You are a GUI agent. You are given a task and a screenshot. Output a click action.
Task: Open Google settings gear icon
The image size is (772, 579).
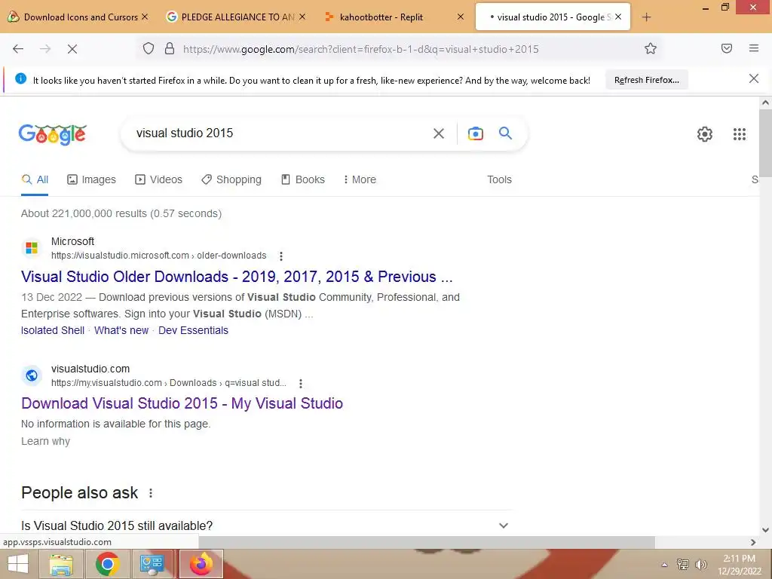[705, 134]
